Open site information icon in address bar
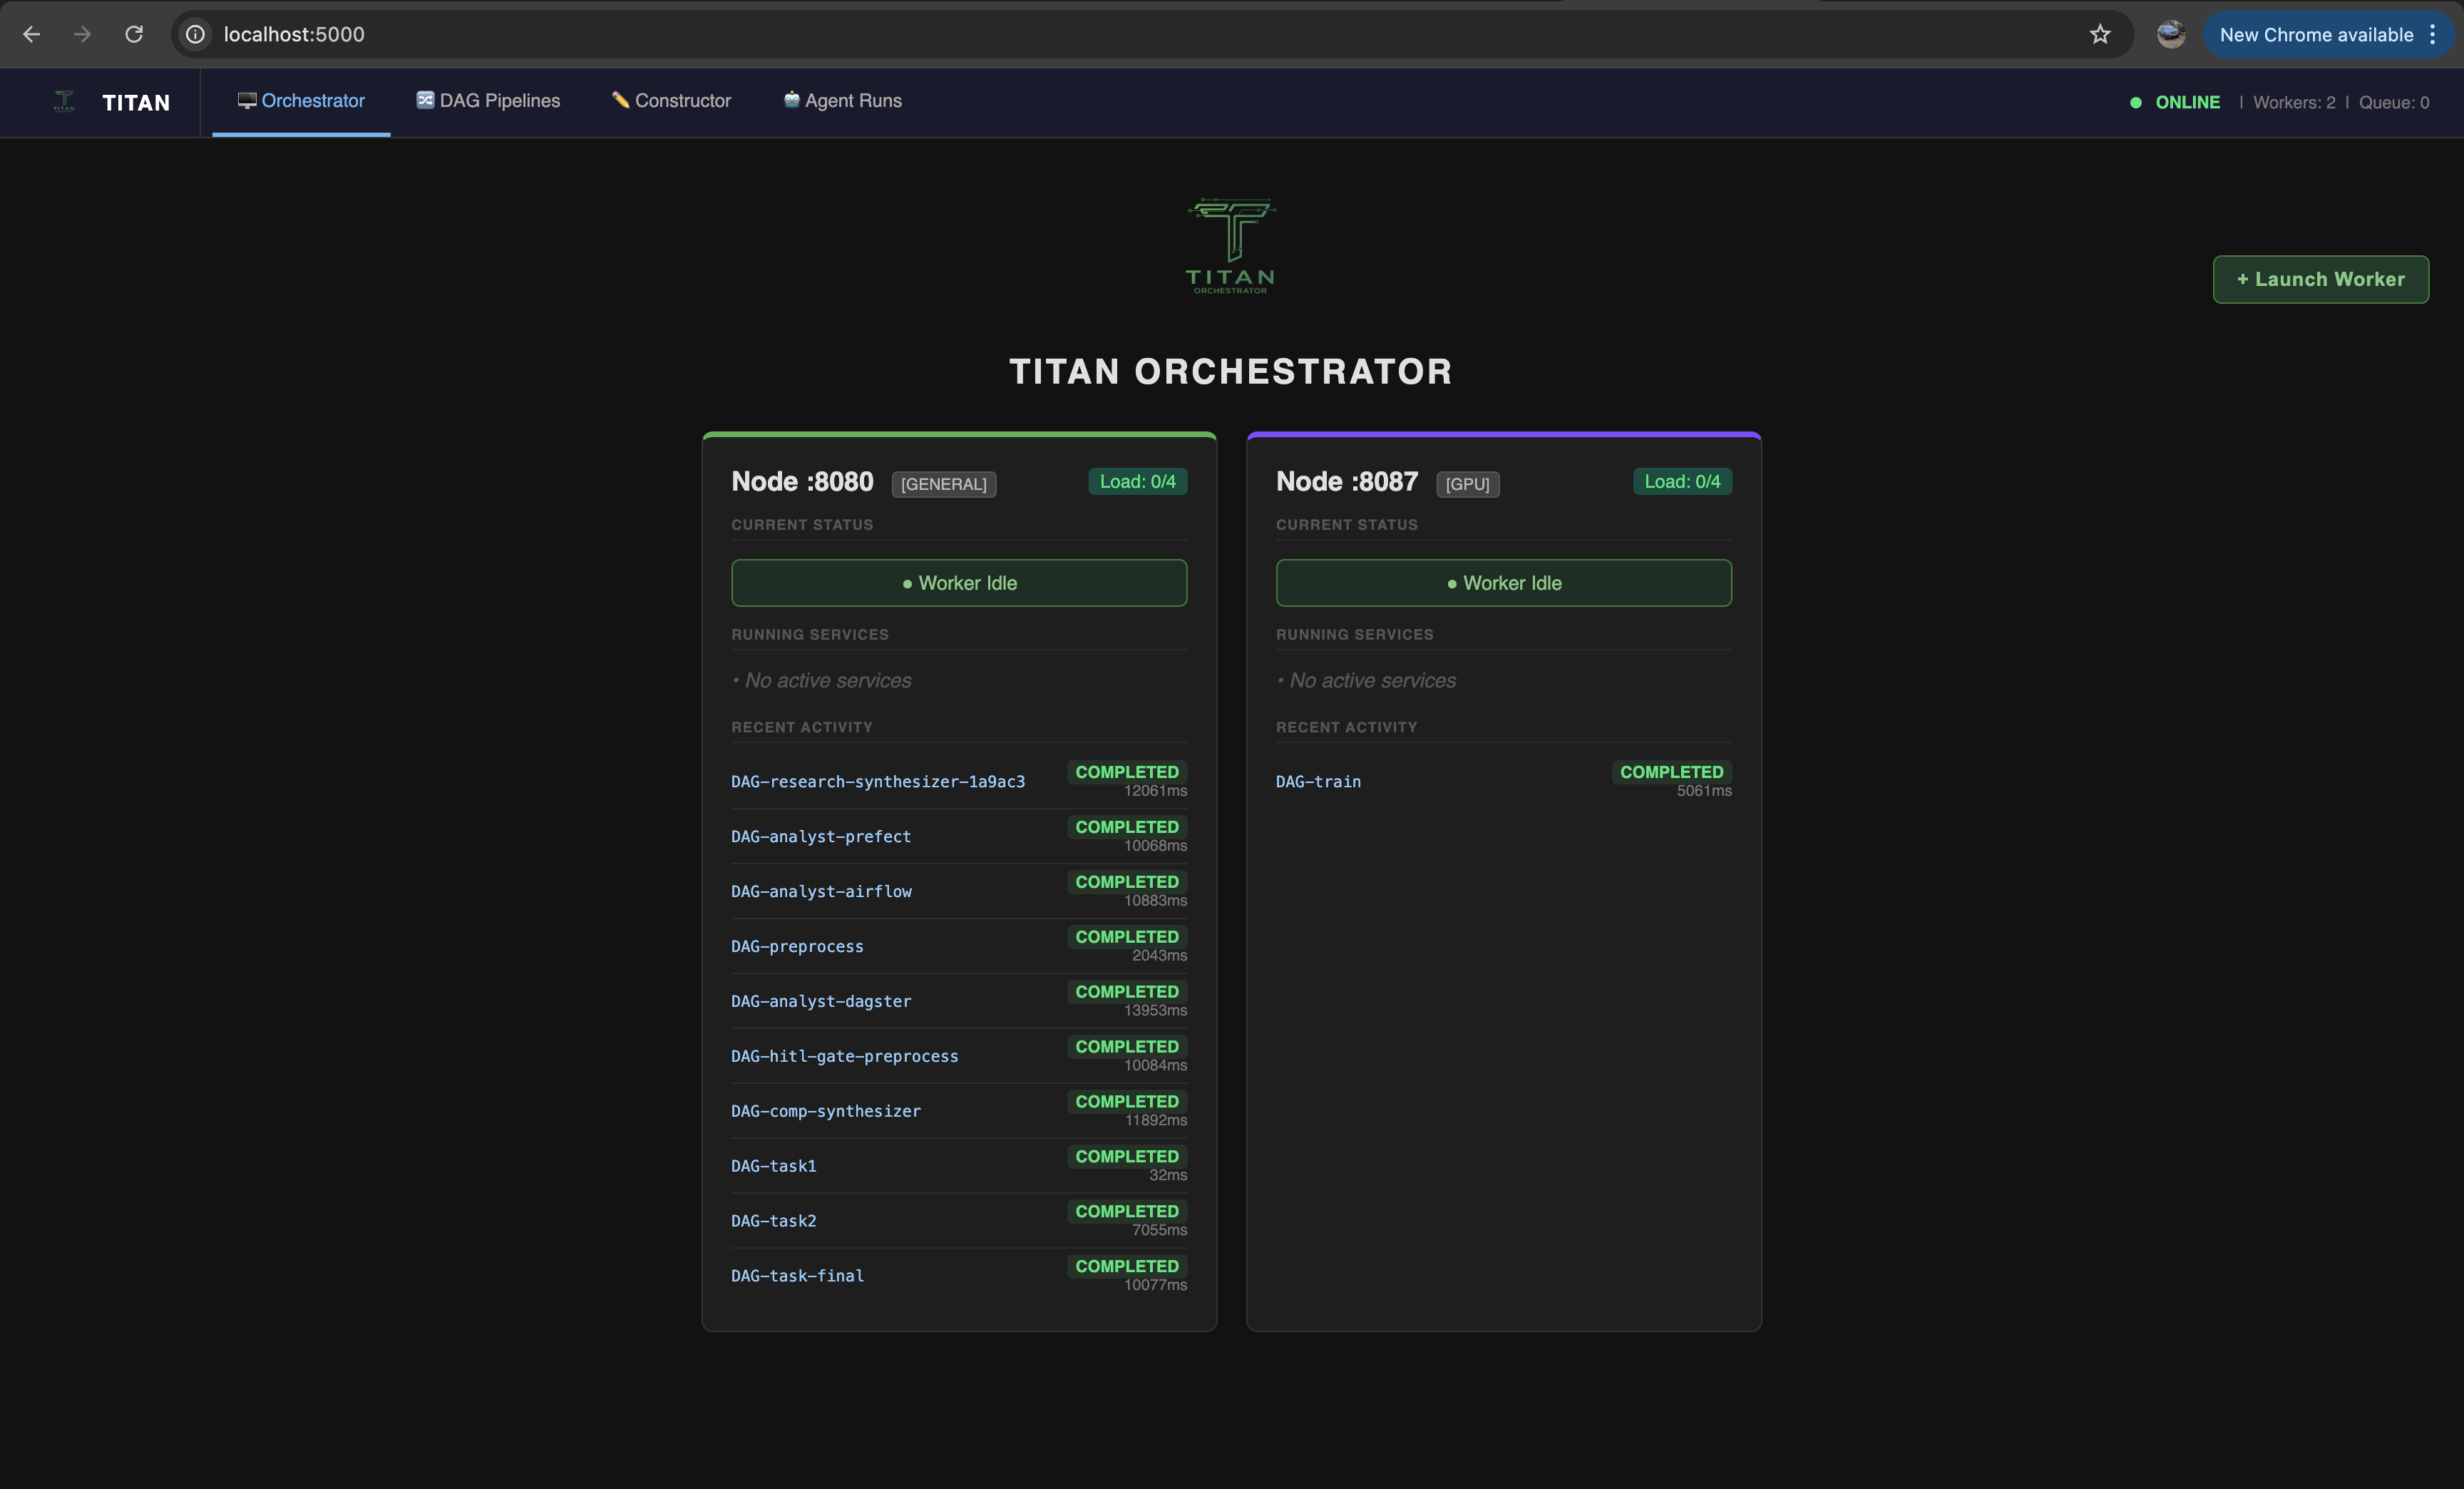 pos(196,34)
